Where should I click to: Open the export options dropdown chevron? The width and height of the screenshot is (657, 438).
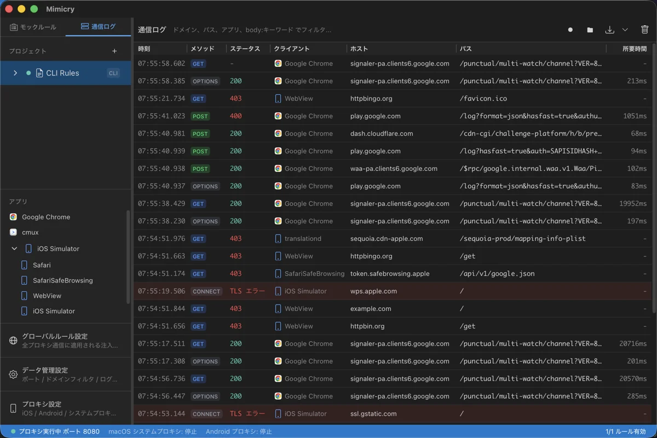click(625, 30)
